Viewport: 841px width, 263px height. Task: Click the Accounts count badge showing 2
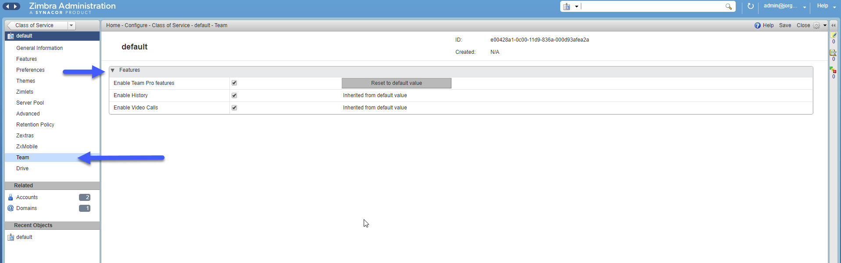[x=85, y=197]
